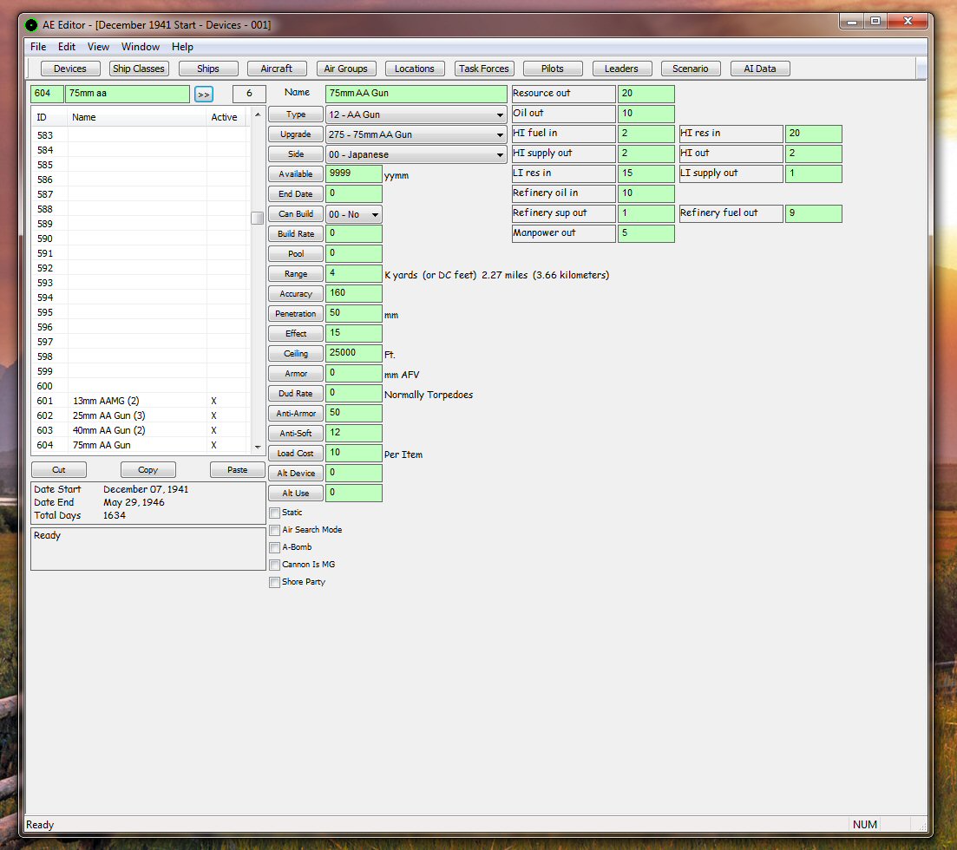Screen dimensions: 957x850
Task: Enable the Static checkbox
Action: (275, 513)
